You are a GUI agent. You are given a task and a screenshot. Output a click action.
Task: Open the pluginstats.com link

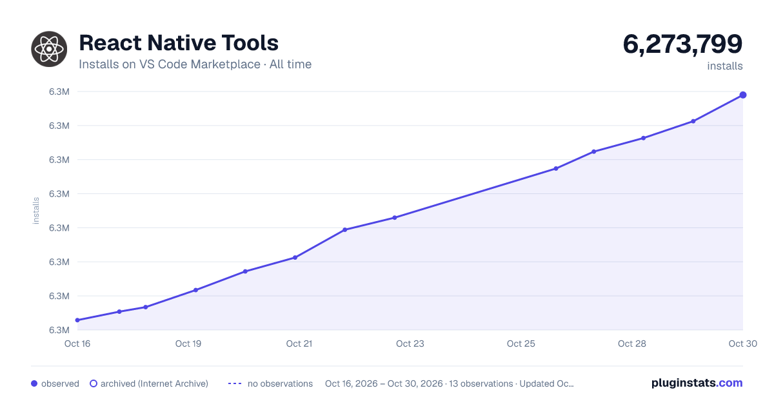pos(697,383)
